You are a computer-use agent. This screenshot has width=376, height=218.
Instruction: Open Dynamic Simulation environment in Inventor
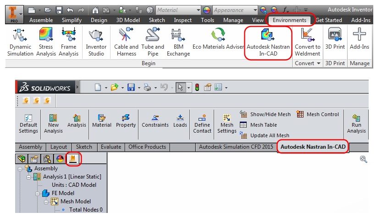(x=20, y=42)
